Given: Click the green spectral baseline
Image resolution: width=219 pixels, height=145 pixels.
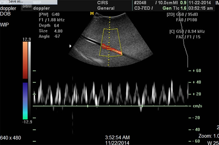Looking at the screenshot, I should tap(110, 106).
